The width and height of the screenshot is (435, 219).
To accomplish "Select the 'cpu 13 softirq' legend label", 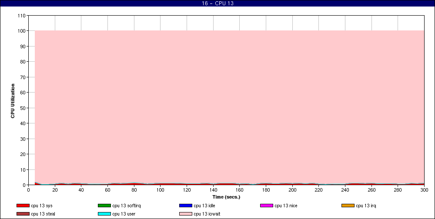I will click(x=127, y=206).
